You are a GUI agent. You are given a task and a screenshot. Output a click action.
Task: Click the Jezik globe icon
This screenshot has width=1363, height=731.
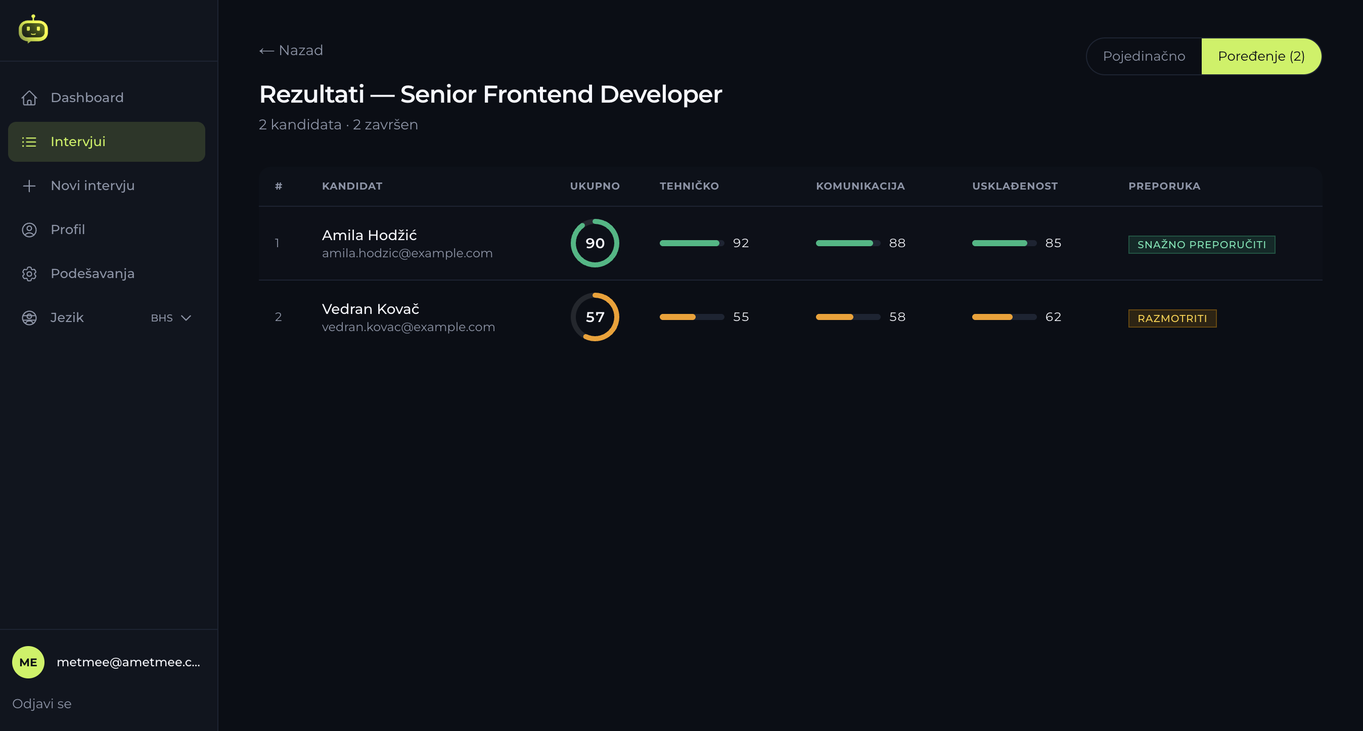point(29,317)
